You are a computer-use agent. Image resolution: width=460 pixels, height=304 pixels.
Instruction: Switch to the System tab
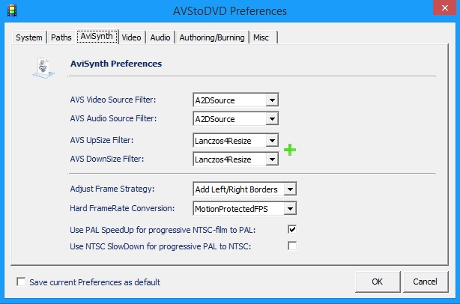click(29, 37)
